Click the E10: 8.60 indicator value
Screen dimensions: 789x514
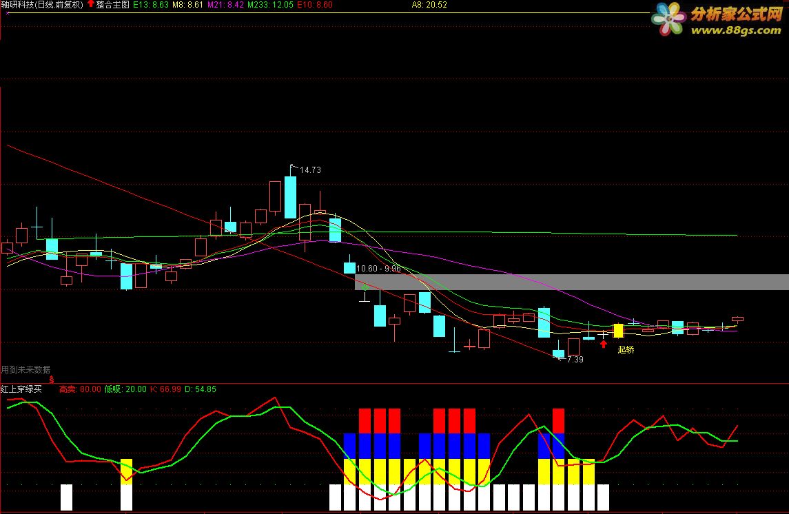pyautogui.click(x=315, y=5)
